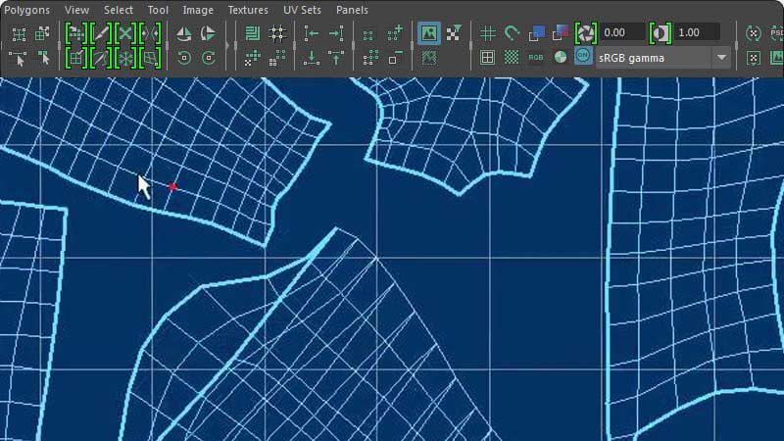Select the UV Lattice tool icon
The width and height of the screenshot is (784, 441).
tap(19, 34)
